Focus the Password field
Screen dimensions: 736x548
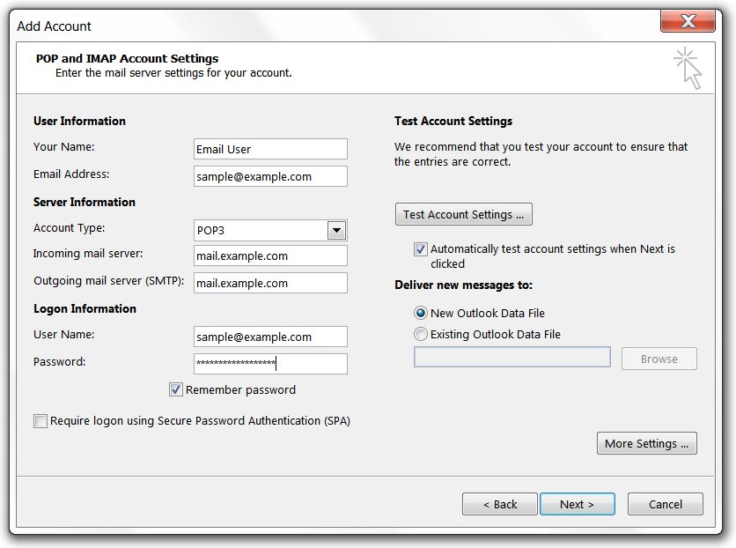pos(270,364)
